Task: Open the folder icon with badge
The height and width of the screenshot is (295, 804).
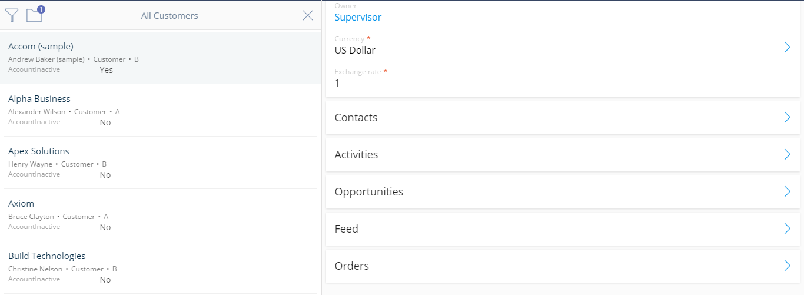Action: click(35, 14)
